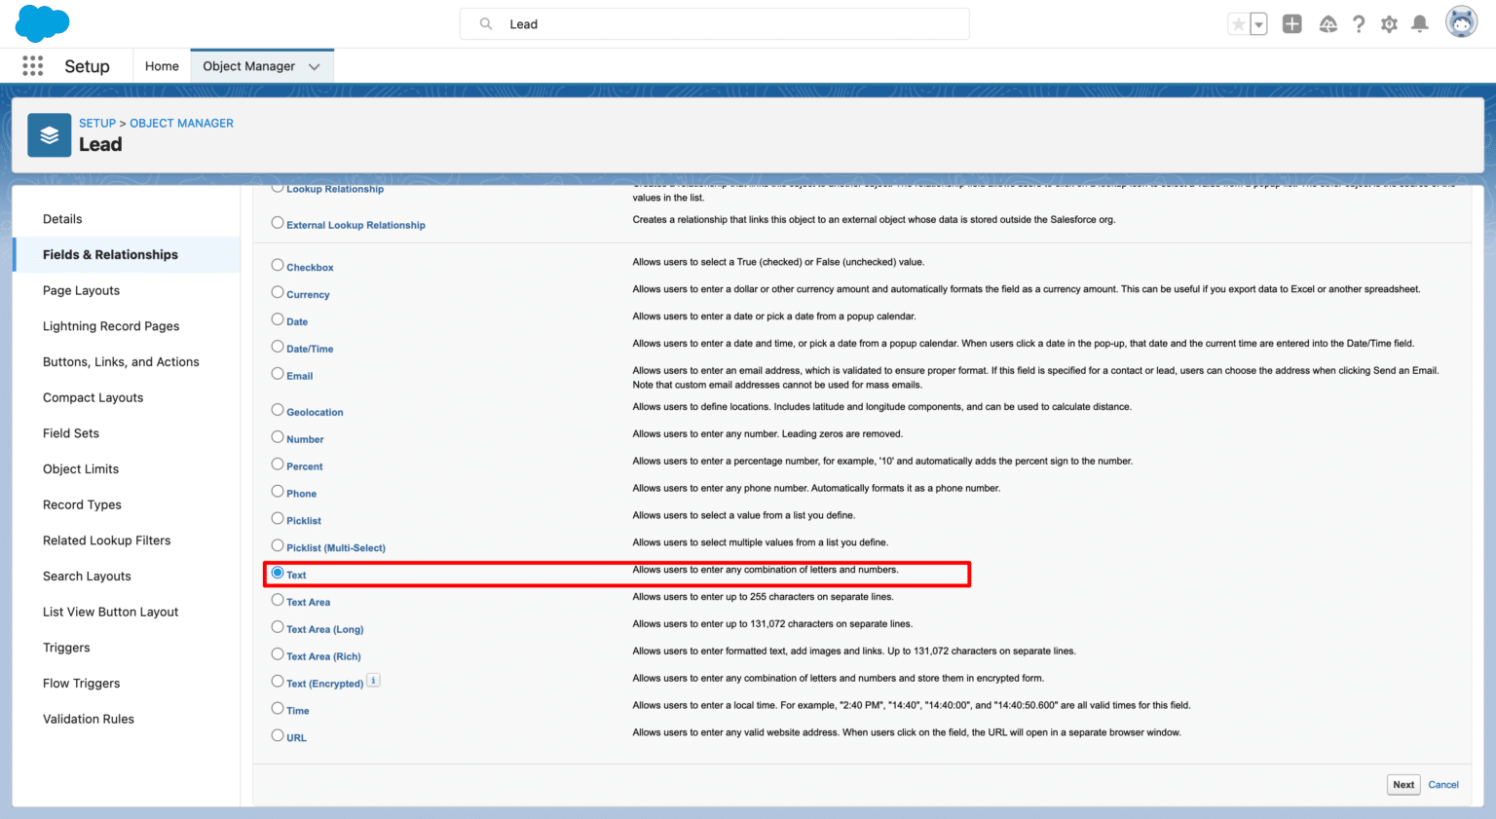Screen dimensions: 1496x819
Task: Click the OBJECT MANAGER breadcrumb link
Action: pos(181,123)
